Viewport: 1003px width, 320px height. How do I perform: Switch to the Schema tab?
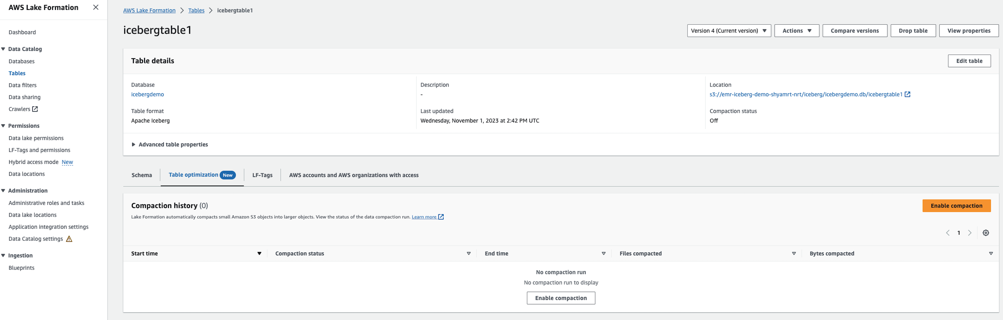click(x=142, y=175)
